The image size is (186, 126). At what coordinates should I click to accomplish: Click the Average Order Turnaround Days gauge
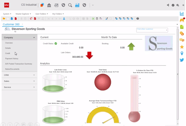point(103,115)
